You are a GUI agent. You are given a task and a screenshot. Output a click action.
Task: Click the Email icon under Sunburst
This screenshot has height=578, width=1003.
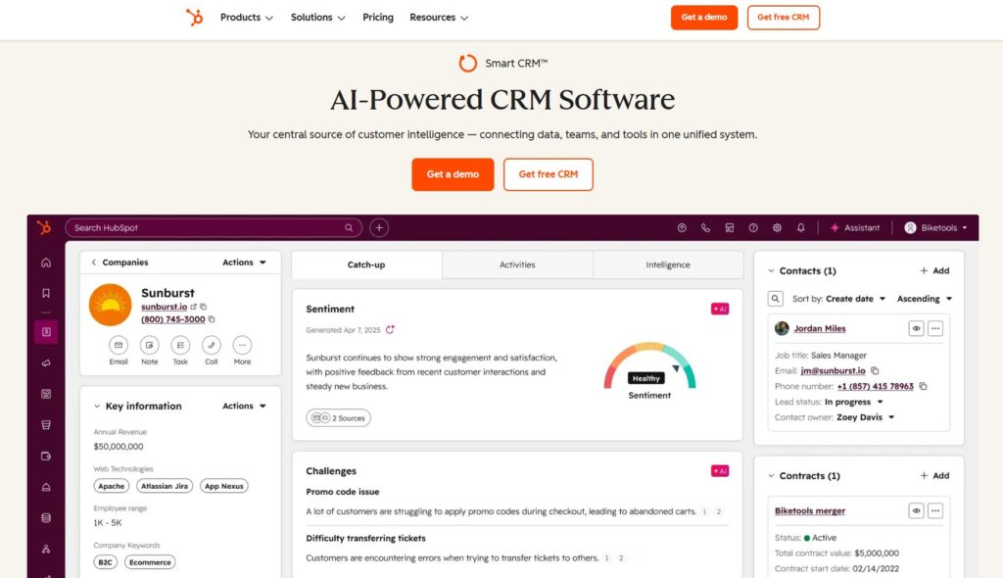point(119,345)
